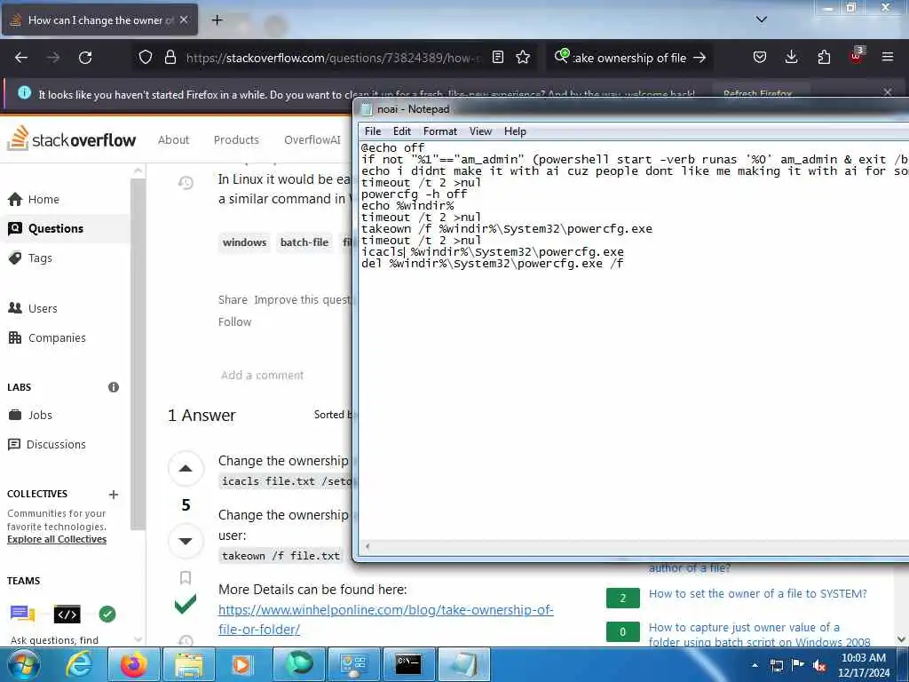Screen dimensions: 909x682
Task: Add a collective with the plus icon
Action: (x=114, y=494)
